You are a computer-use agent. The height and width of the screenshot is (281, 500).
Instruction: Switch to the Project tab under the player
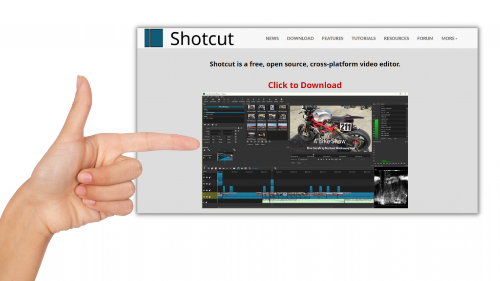[299, 163]
